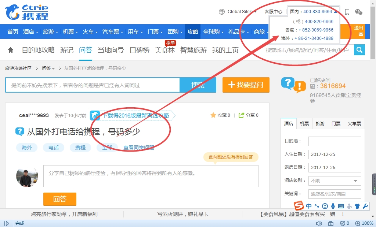This screenshot has height=227, width=376.
Task: Open the 酒店级别 dropdown
Action: pos(335,181)
